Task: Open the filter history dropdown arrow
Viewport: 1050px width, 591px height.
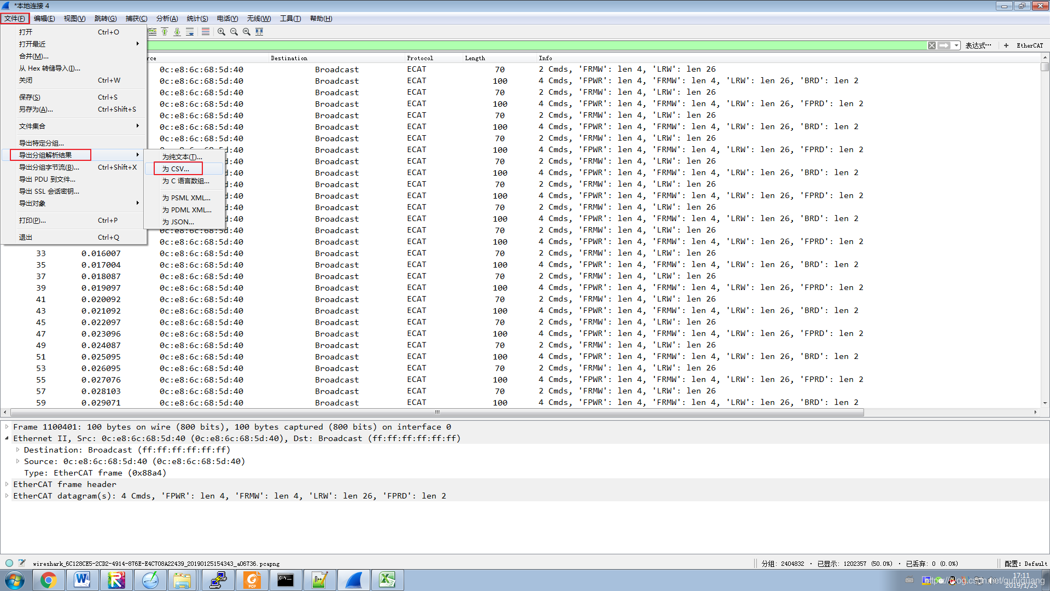Action: click(956, 45)
